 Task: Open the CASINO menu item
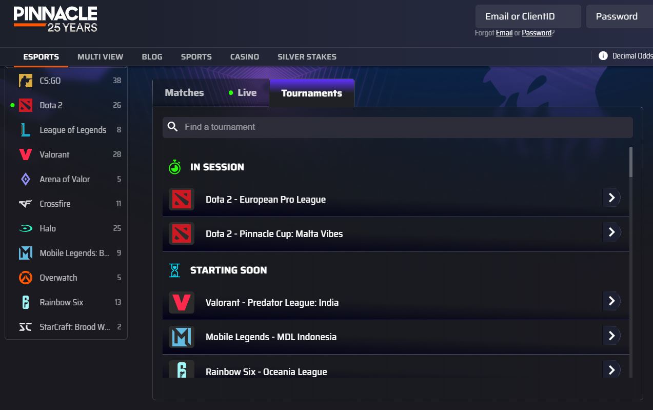(x=245, y=57)
